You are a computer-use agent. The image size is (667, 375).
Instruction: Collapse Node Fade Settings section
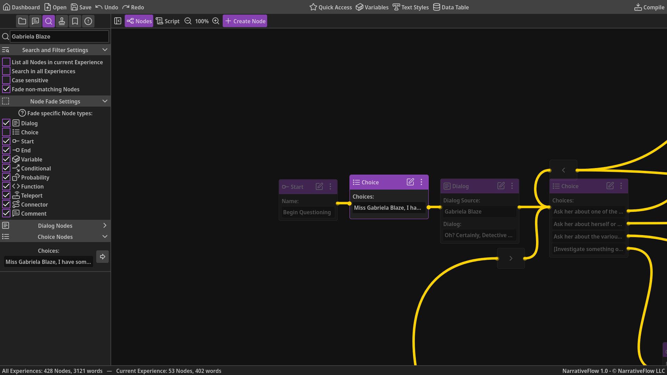click(x=105, y=101)
